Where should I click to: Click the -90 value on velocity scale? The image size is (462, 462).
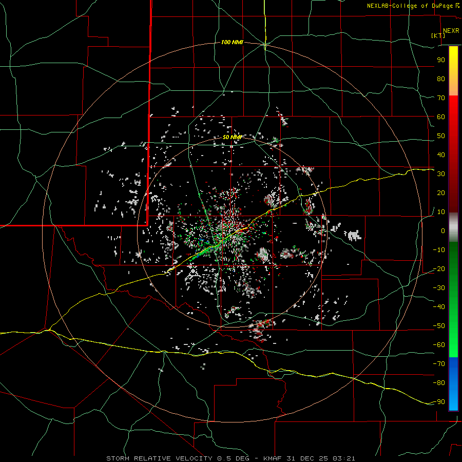tap(439, 401)
